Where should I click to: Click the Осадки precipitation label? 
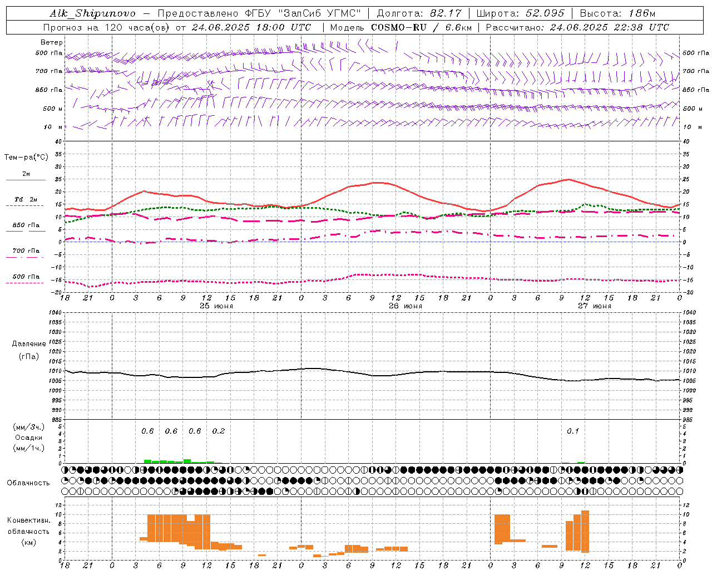click(28, 438)
